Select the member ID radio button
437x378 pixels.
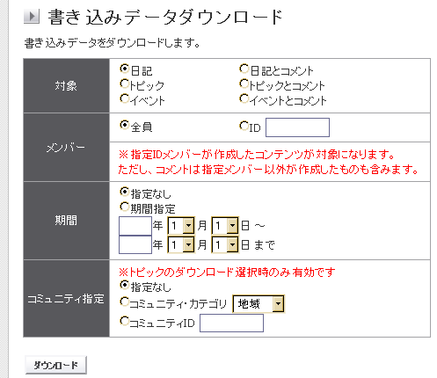coord(244,126)
